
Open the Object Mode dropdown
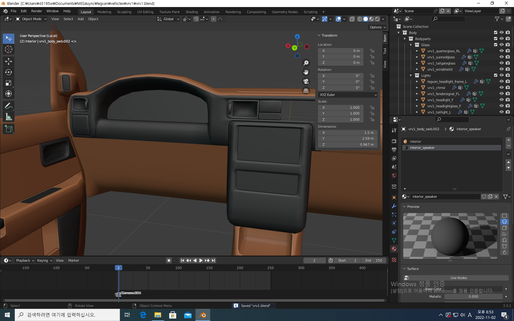click(31, 19)
